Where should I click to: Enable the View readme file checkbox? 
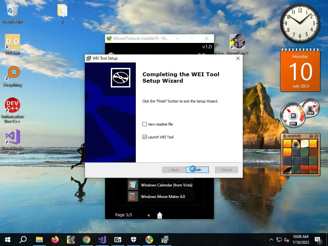coord(144,124)
